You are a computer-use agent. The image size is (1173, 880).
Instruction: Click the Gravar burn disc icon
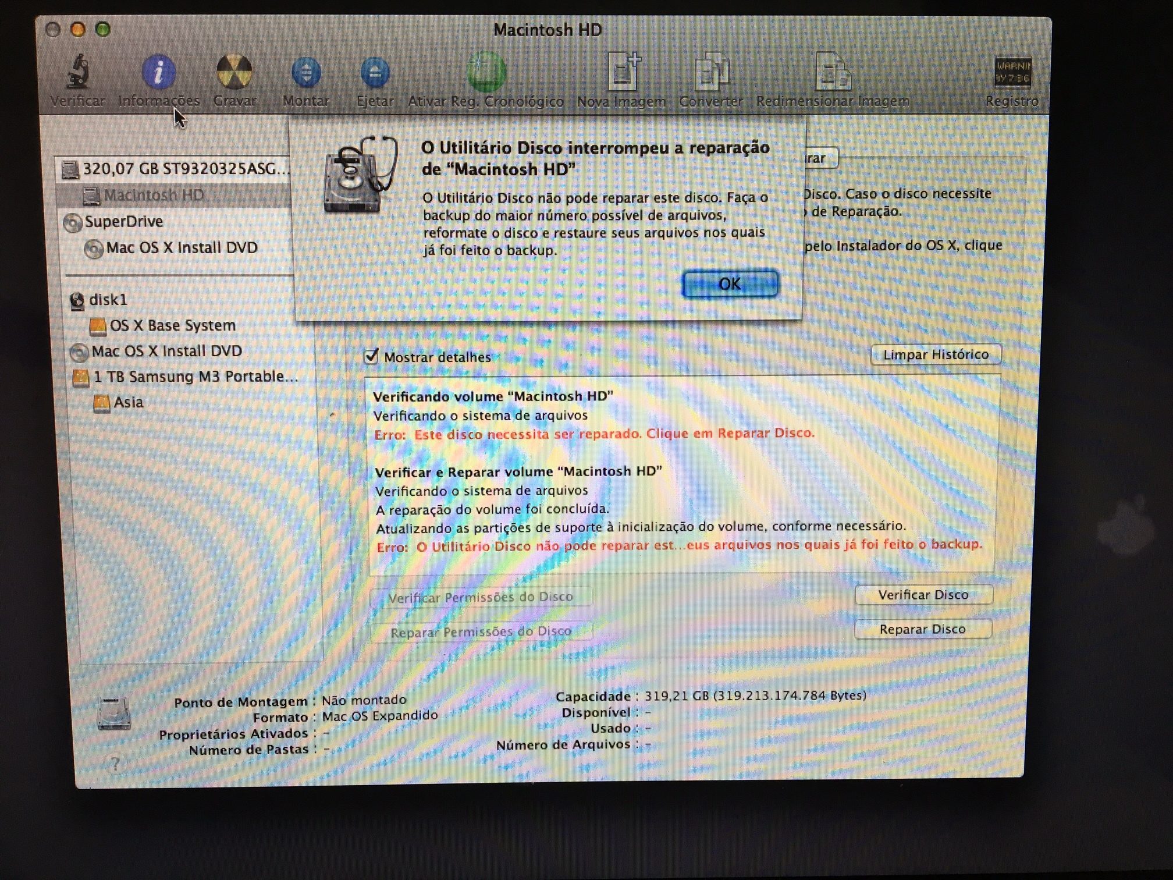pyautogui.click(x=234, y=72)
